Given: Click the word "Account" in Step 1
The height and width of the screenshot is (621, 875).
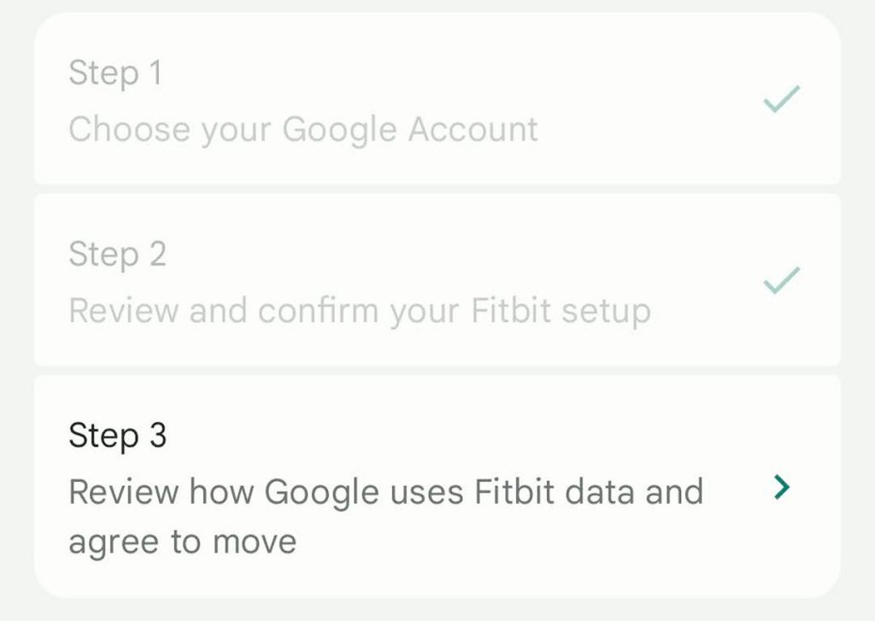Looking at the screenshot, I should coord(473,130).
